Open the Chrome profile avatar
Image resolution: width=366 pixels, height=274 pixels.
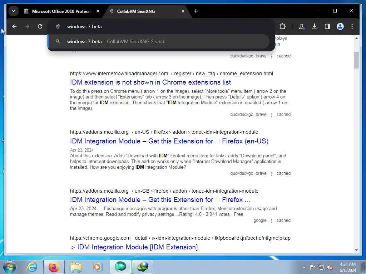point(340,26)
